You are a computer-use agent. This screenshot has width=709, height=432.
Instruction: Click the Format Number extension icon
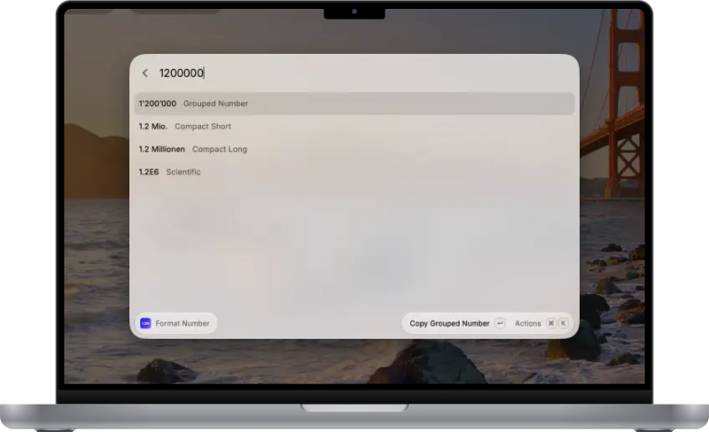[145, 323]
